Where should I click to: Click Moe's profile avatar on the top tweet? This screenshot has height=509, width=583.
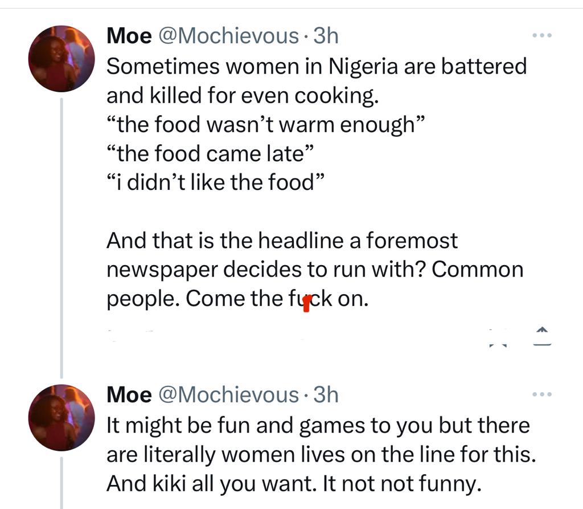tap(61, 59)
